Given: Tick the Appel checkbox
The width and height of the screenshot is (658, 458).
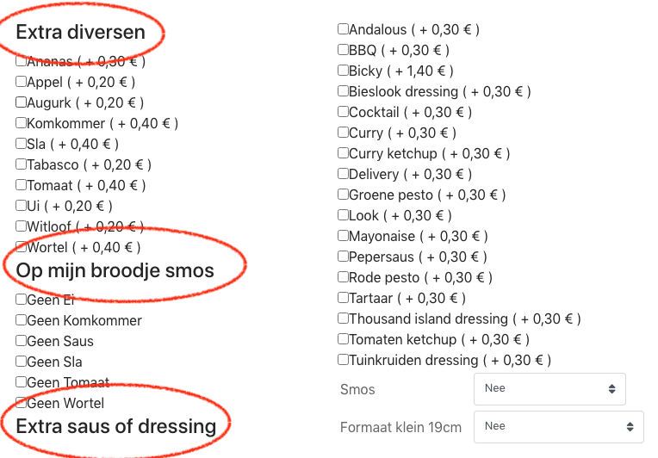Looking at the screenshot, I should coord(22,82).
